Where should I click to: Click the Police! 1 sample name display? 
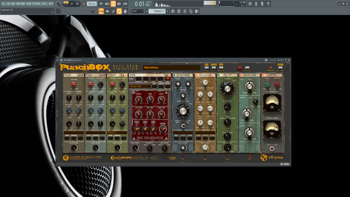[117, 132]
